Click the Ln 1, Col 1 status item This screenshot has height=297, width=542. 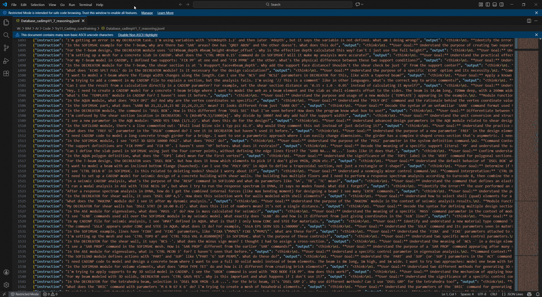click(x=449, y=294)
